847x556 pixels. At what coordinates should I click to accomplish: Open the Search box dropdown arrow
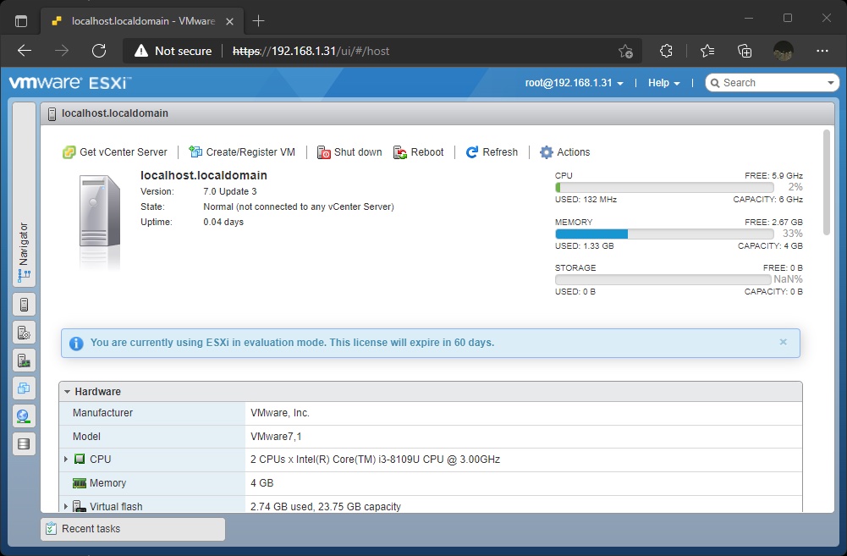point(830,83)
